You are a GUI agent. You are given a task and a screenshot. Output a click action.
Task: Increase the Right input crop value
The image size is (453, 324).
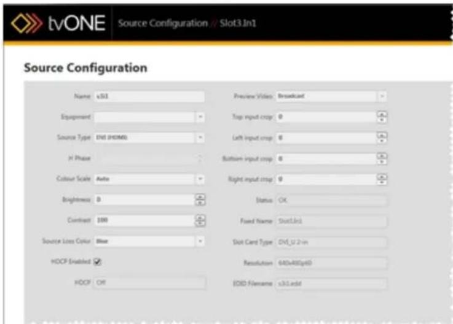click(x=382, y=177)
